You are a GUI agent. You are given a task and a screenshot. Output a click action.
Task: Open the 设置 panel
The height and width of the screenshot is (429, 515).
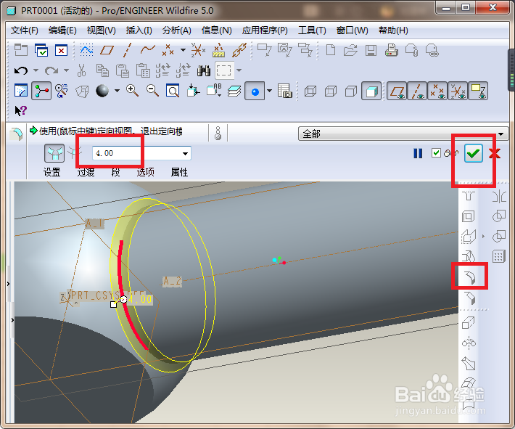[52, 172]
